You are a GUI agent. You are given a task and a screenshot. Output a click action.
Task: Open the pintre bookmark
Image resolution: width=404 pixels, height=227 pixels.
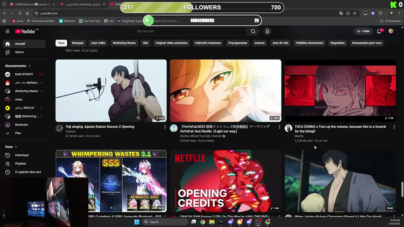[18, 21]
